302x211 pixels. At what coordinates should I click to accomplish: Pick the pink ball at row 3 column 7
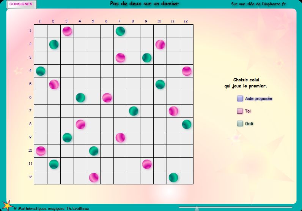click(120, 58)
